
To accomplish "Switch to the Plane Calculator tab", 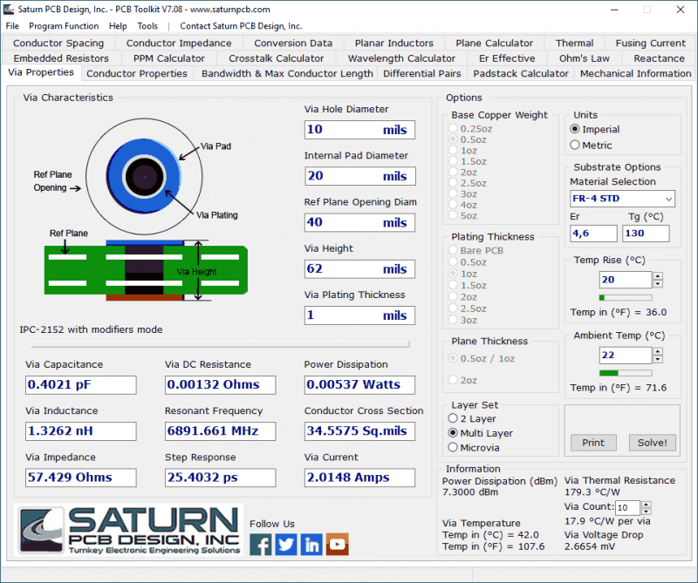I will [493, 42].
